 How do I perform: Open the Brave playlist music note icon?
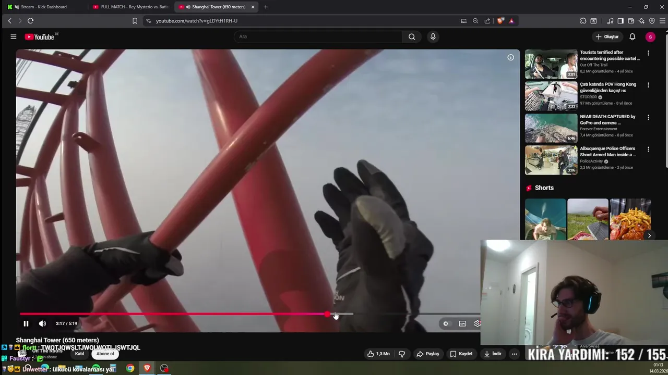click(610, 21)
